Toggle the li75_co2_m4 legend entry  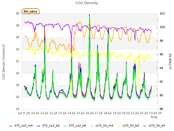click(21, 126)
